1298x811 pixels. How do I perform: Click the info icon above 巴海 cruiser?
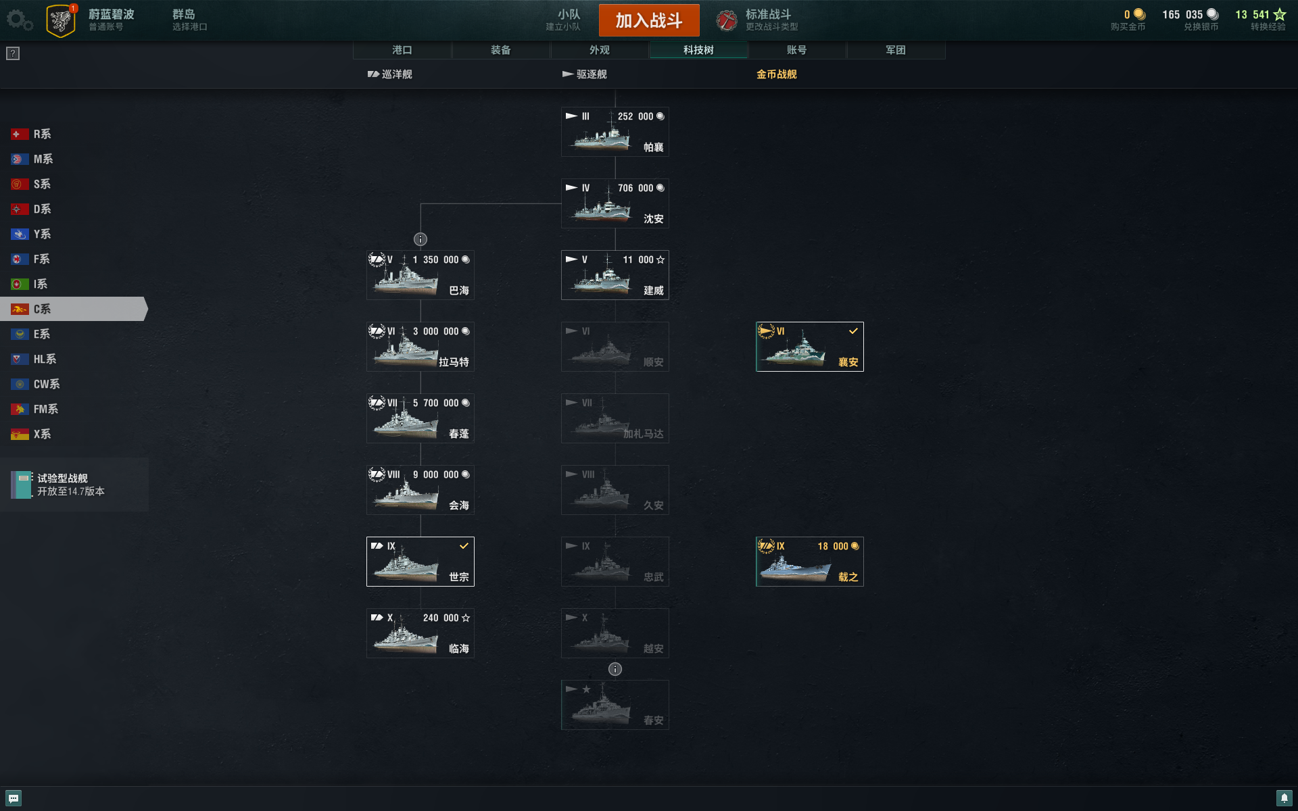pyautogui.click(x=420, y=239)
